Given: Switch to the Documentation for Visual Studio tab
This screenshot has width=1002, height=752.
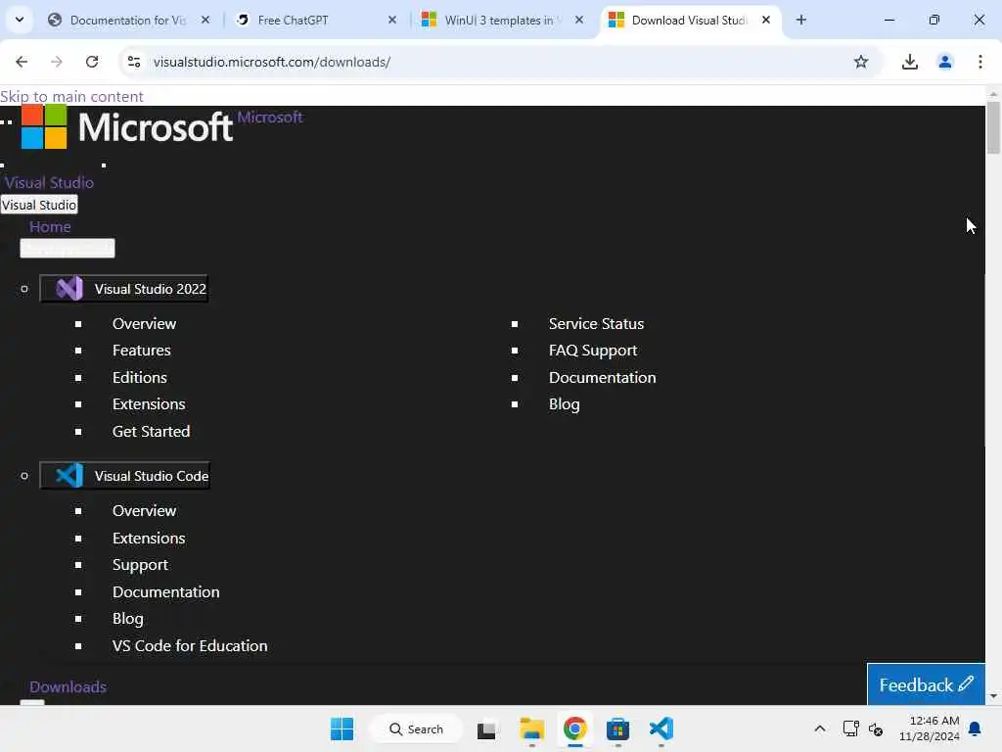Looking at the screenshot, I should coord(128,20).
